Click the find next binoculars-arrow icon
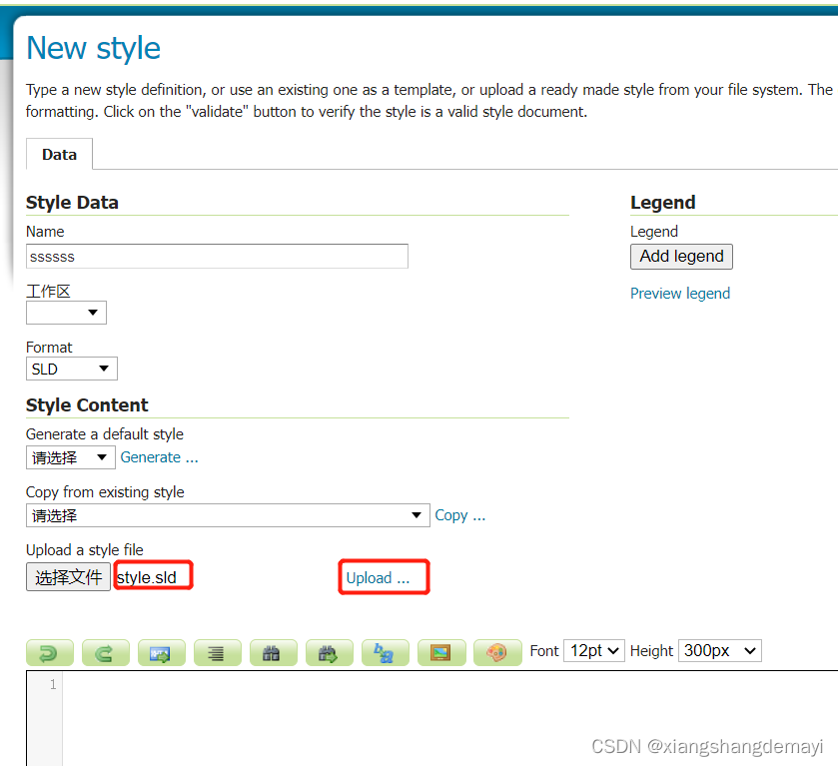The image size is (838, 766). 330,652
